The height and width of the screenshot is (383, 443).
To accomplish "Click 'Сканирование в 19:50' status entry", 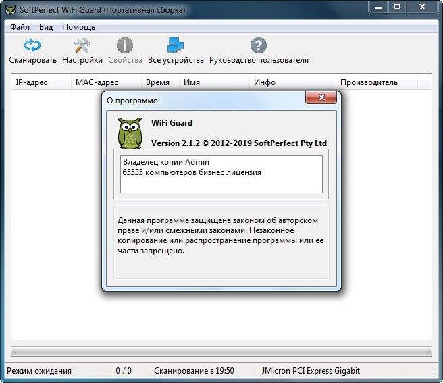I will pyautogui.click(x=194, y=371).
